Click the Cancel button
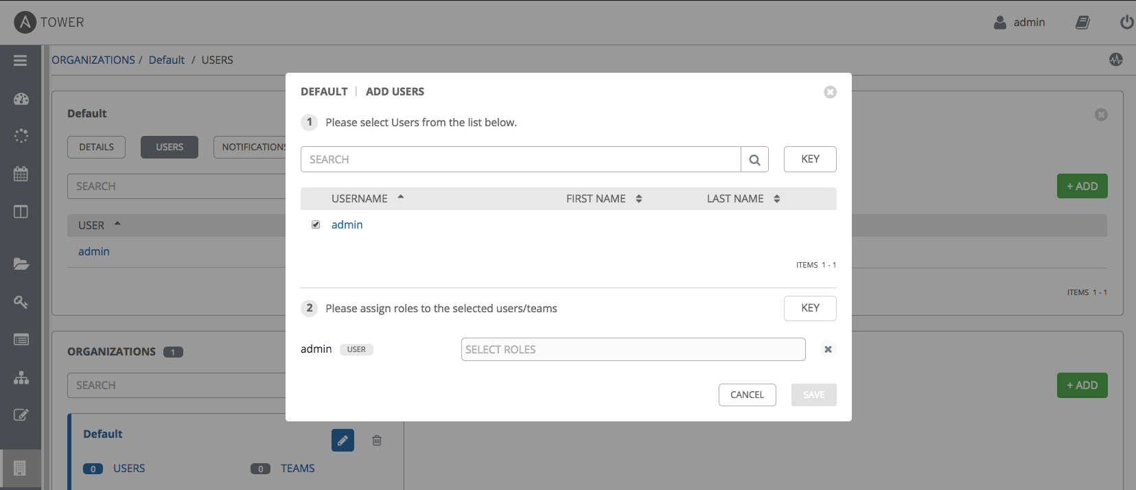 (747, 395)
